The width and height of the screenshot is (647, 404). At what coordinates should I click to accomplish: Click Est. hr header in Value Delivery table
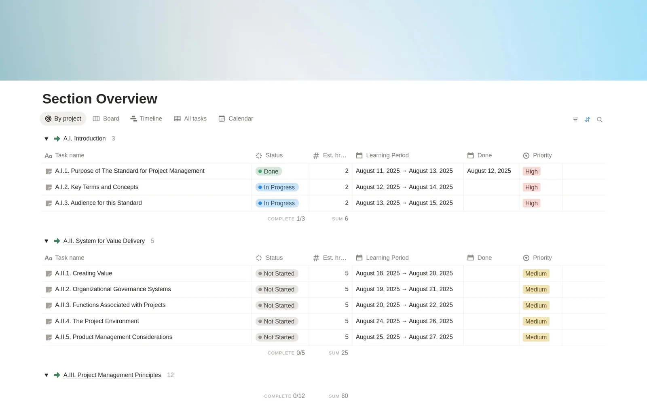(330, 258)
